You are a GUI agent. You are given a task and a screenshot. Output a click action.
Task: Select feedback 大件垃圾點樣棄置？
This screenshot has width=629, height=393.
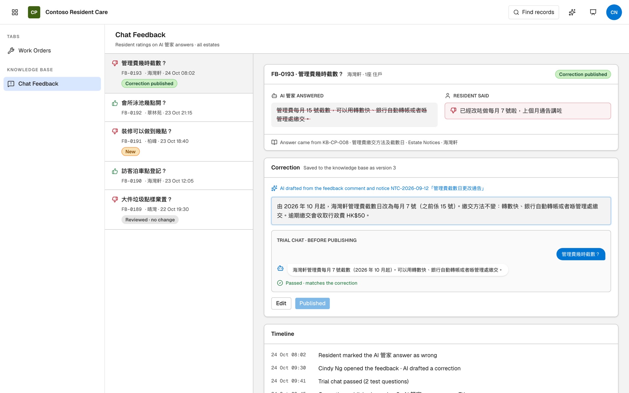click(179, 210)
